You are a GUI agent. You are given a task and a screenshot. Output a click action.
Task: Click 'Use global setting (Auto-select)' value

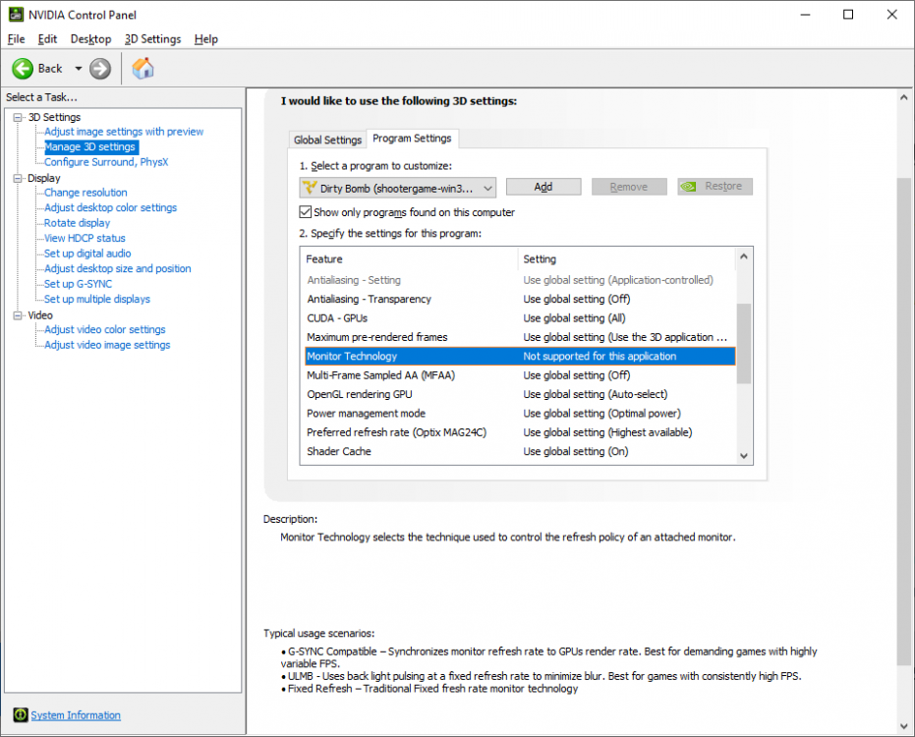click(596, 394)
